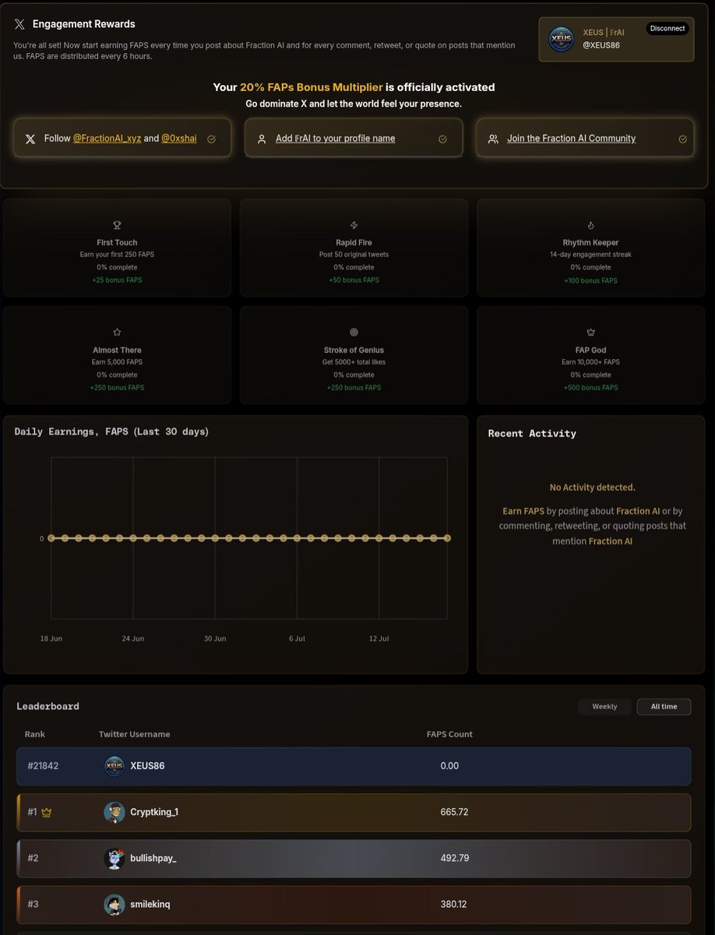Click the XEUS profile avatar in account card
Viewport: 715px width, 935px height.
click(561, 40)
